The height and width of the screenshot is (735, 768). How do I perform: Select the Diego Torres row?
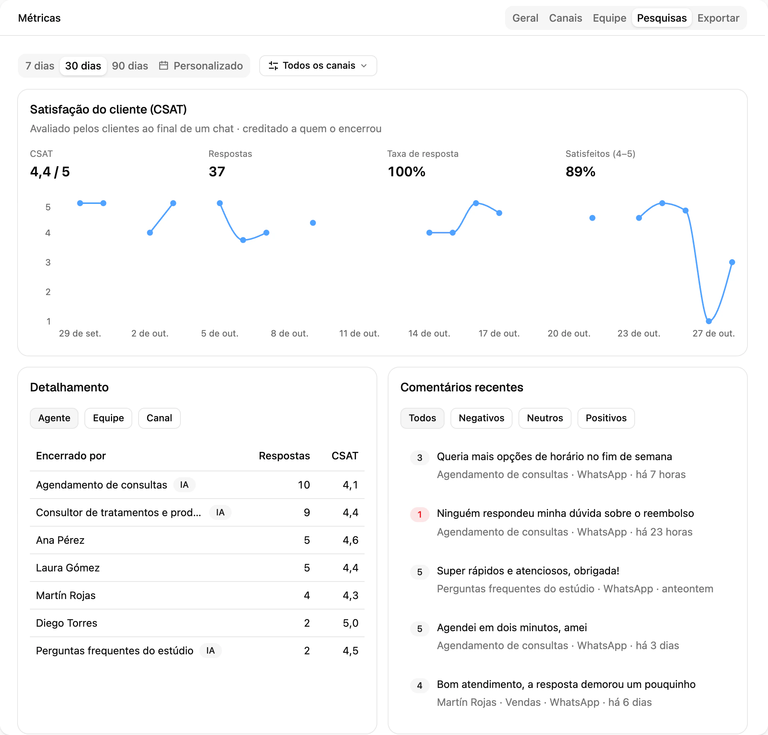pyautogui.click(x=197, y=623)
